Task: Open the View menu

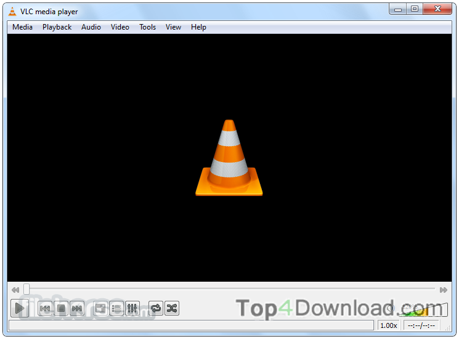Action: [x=173, y=27]
